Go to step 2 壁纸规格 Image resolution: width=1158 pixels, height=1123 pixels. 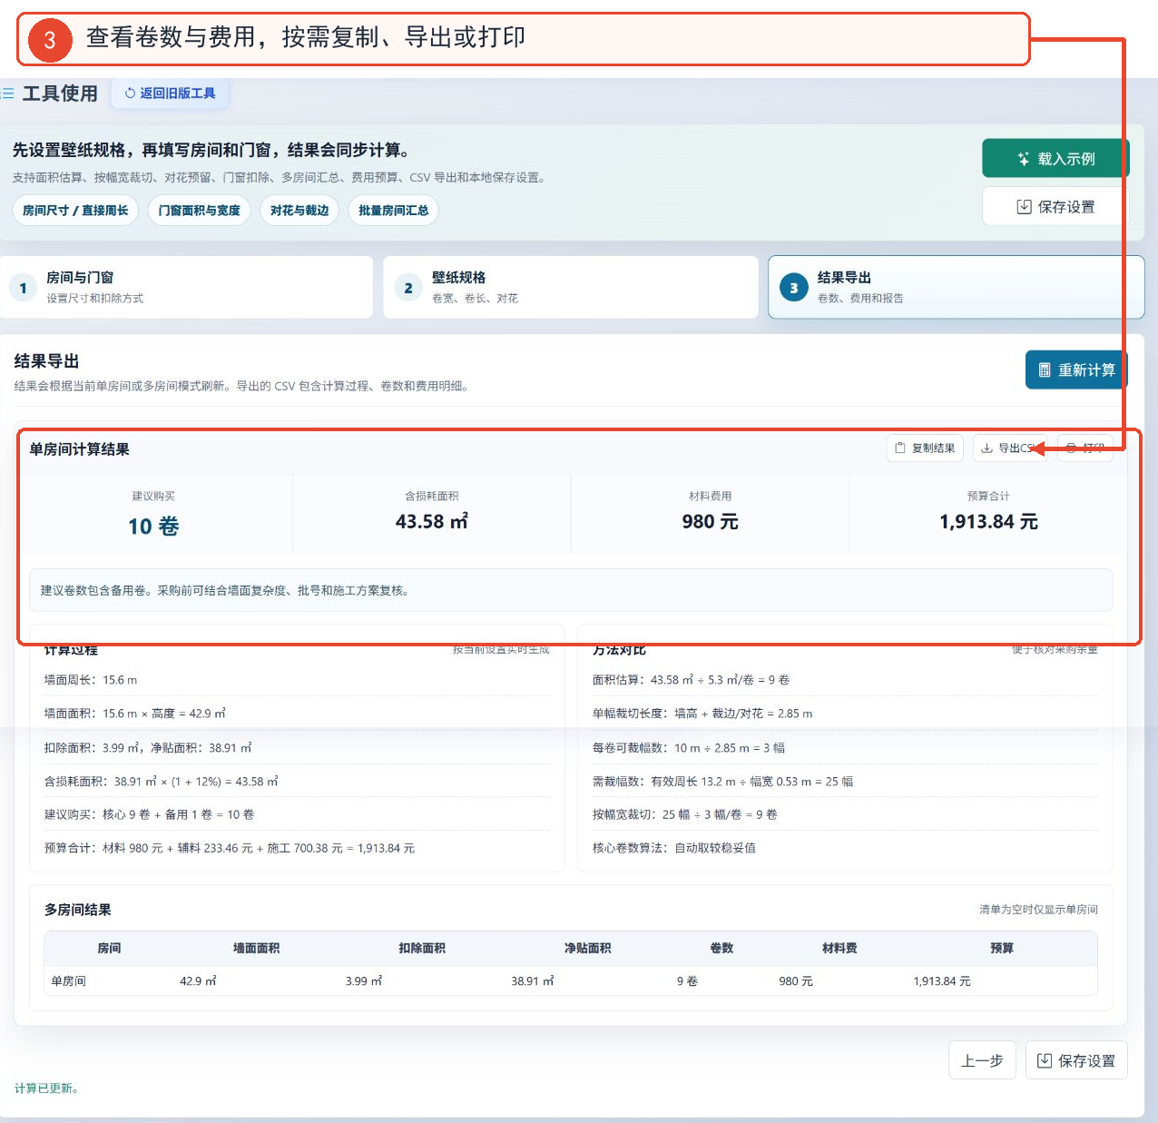point(571,287)
